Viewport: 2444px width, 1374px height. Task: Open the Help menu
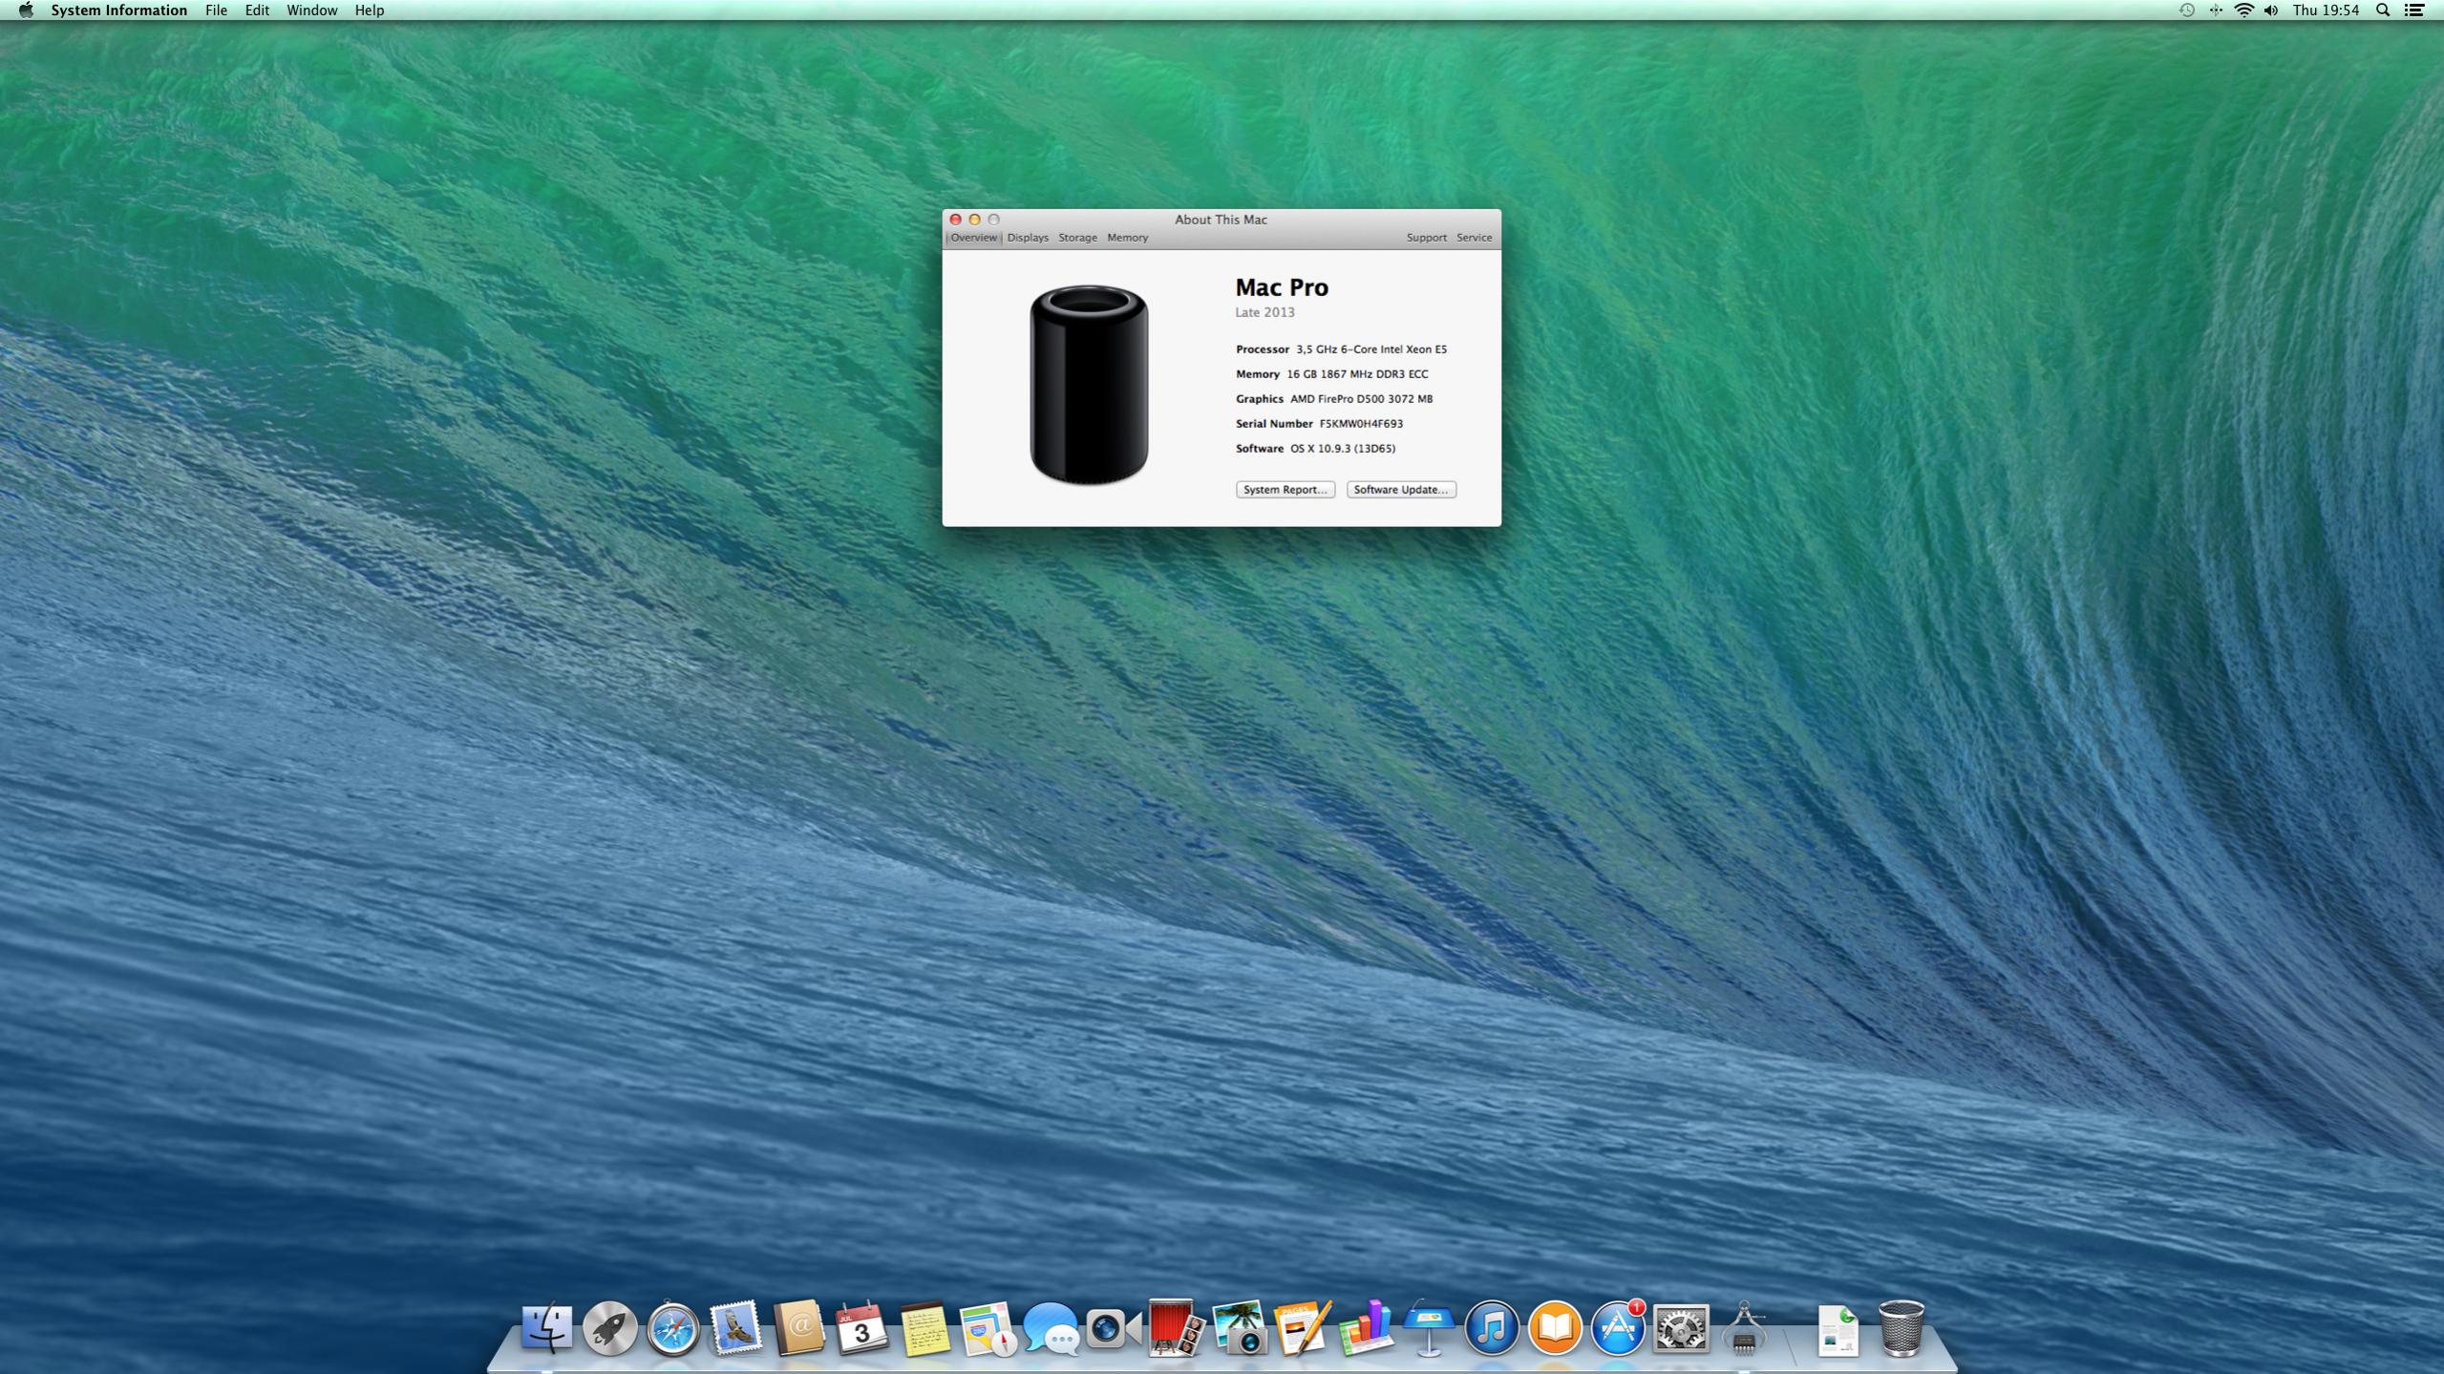369,11
